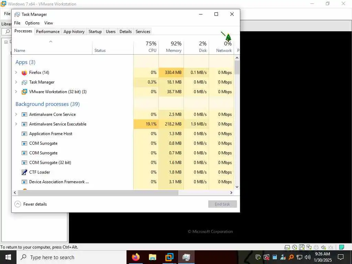Click the orange magnifier tray icon
352x264 pixels.
[x=291, y=257]
